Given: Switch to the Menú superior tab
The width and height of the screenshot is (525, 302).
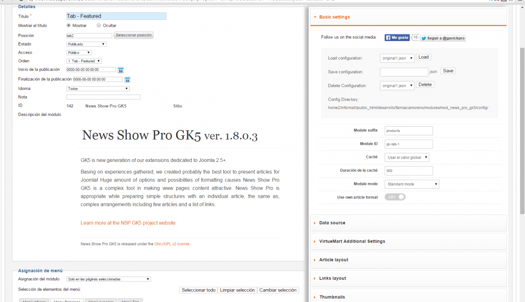Looking at the screenshot, I should (x=101, y=300).
